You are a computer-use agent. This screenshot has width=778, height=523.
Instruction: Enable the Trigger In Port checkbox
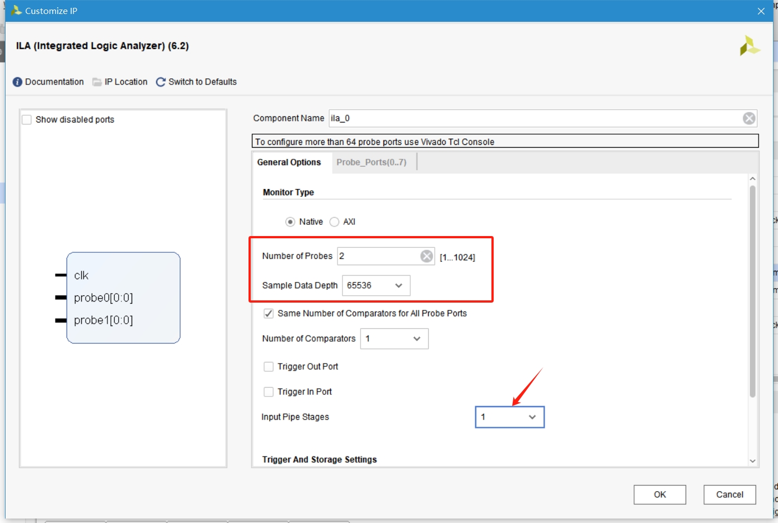pyautogui.click(x=269, y=392)
